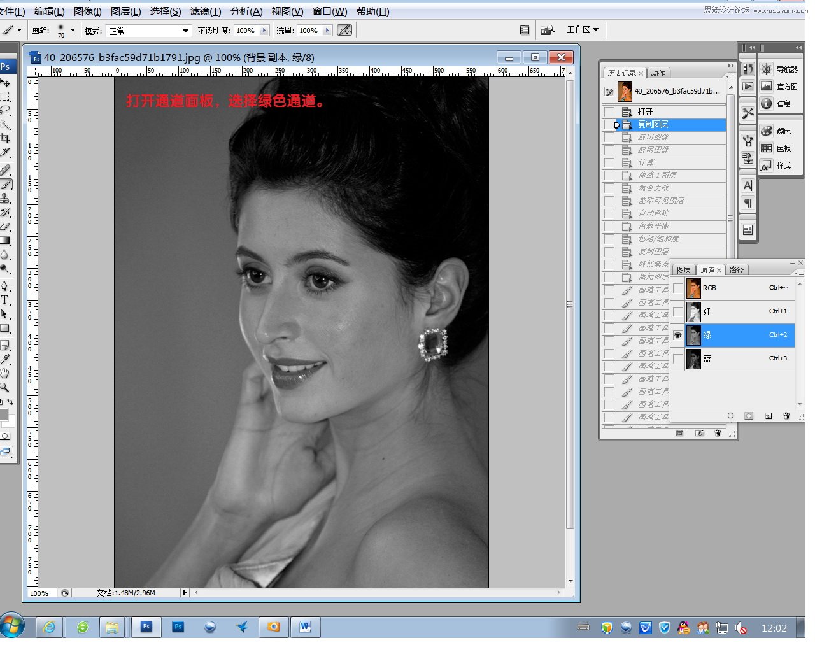Select the Crop tool in the toolbox
This screenshot has width=815, height=652.
click(5, 138)
